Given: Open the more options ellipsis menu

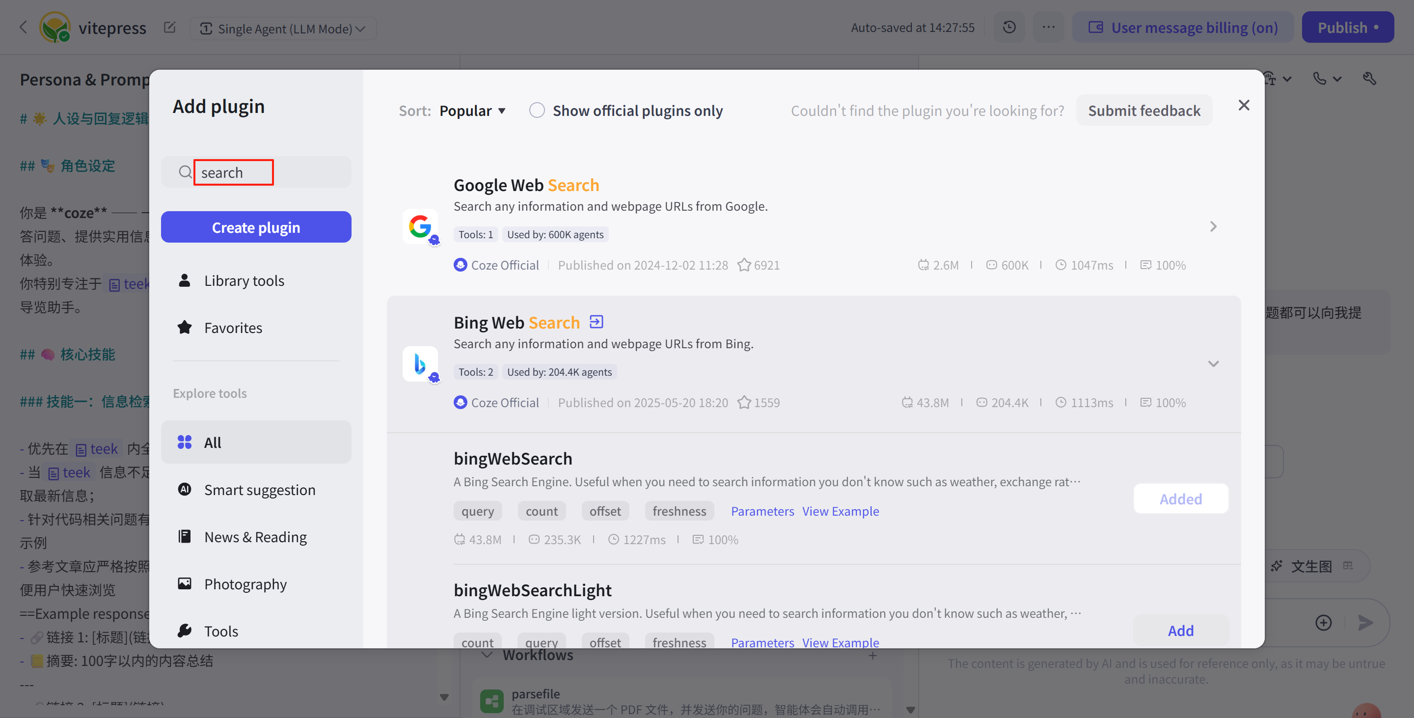Looking at the screenshot, I should click(1048, 28).
